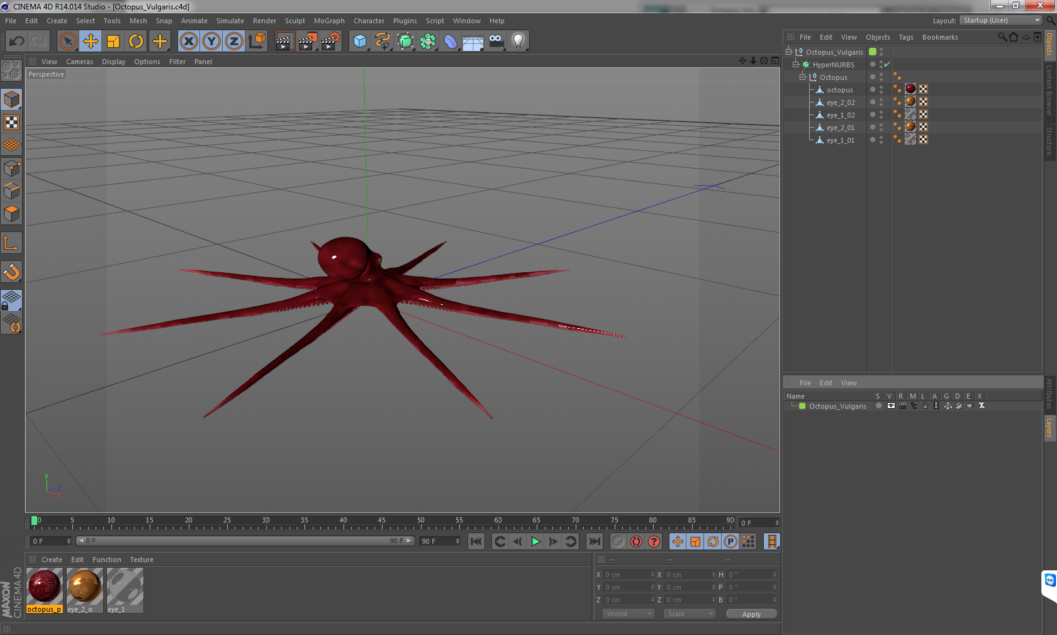Add a light object

pyautogui.click(x=518, y=41)
